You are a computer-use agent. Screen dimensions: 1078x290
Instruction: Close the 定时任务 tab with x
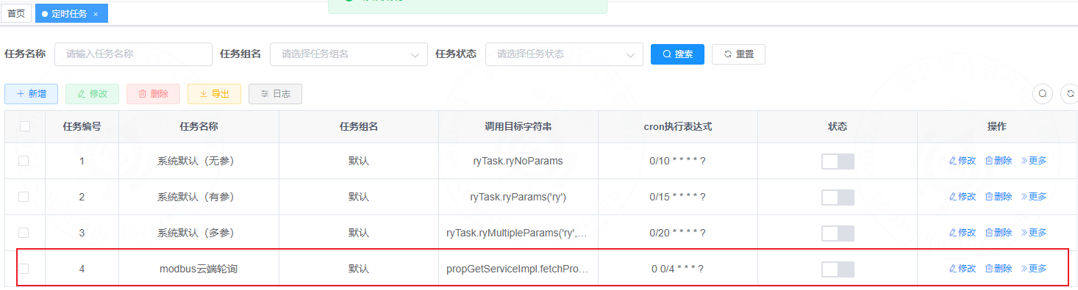click(96, 14)
